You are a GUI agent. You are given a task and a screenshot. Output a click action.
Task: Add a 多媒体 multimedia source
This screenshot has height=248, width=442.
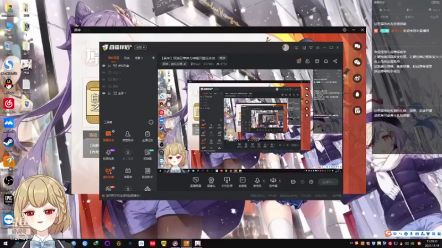[243, 182]
